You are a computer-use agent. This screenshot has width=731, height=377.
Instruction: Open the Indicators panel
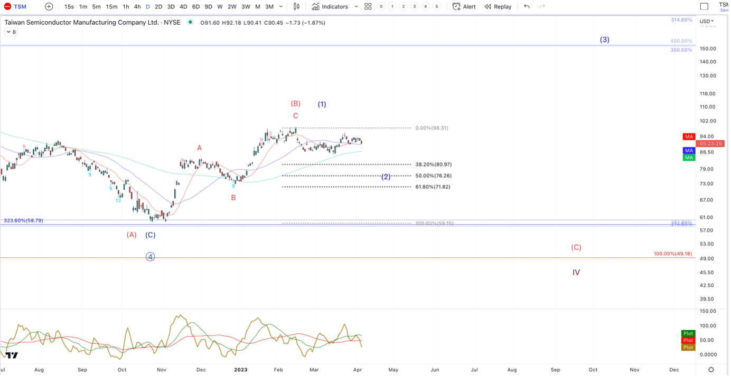click(330, 7)
